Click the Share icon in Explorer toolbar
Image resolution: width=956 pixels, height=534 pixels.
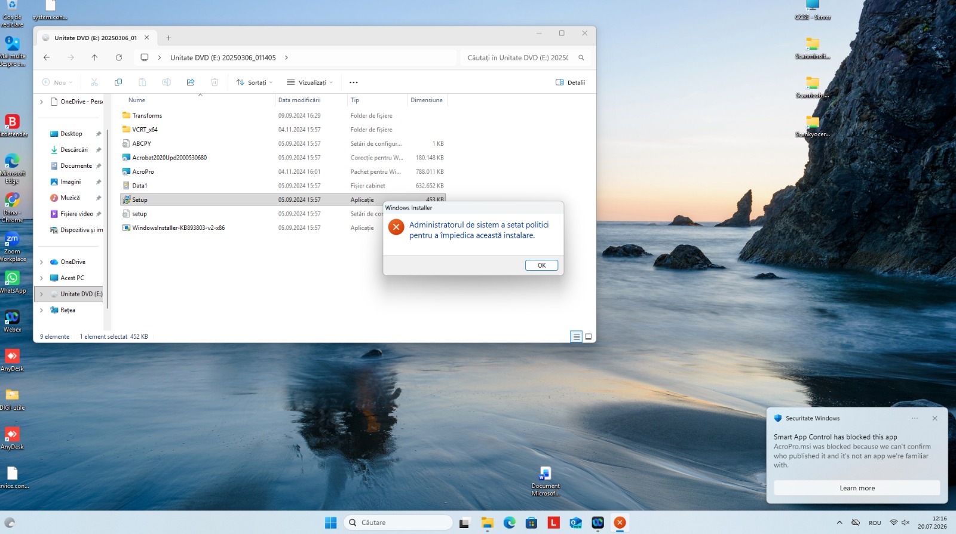(x=191, y=82)
